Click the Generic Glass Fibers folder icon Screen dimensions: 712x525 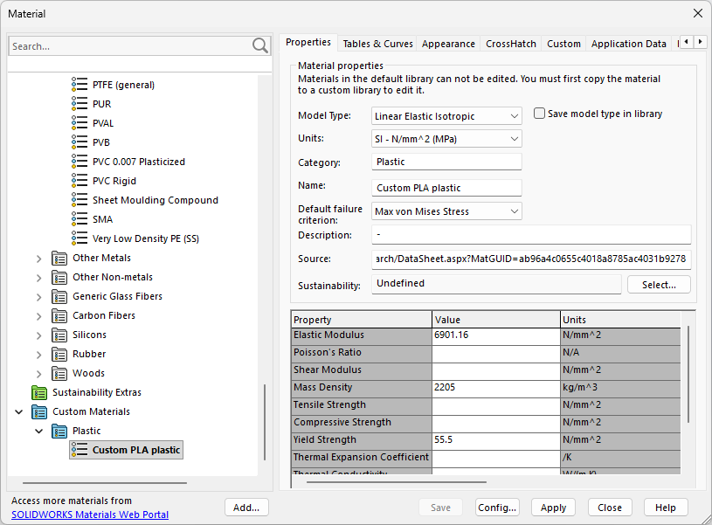pos(59,296)
